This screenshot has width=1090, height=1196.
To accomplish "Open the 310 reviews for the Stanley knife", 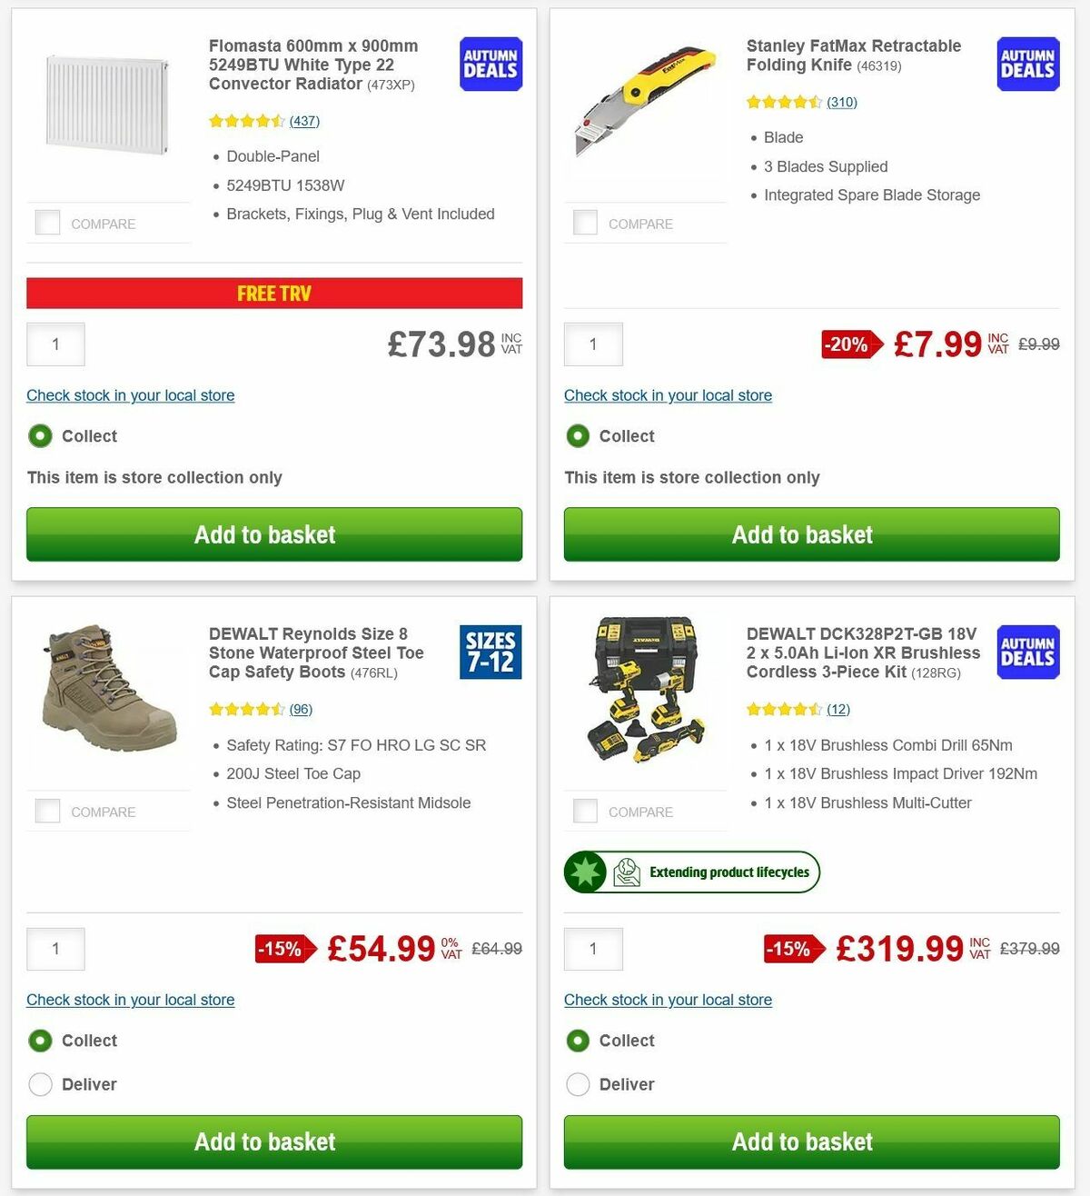I will pos(842,102).
